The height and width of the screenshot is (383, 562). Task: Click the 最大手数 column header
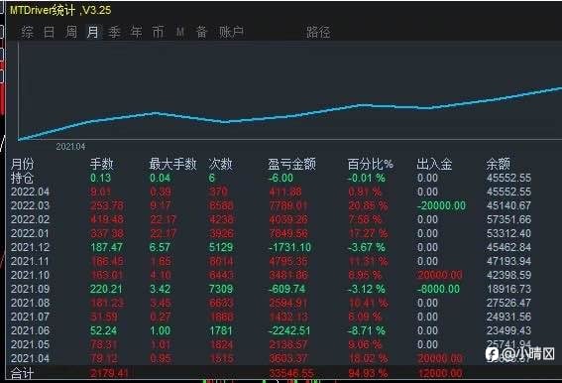click(x=173, y=164)
